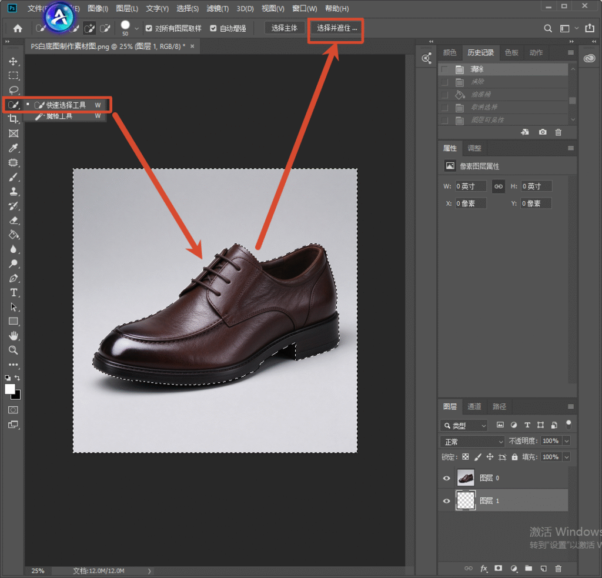Select the Eraser tool

tap(14, 220)
